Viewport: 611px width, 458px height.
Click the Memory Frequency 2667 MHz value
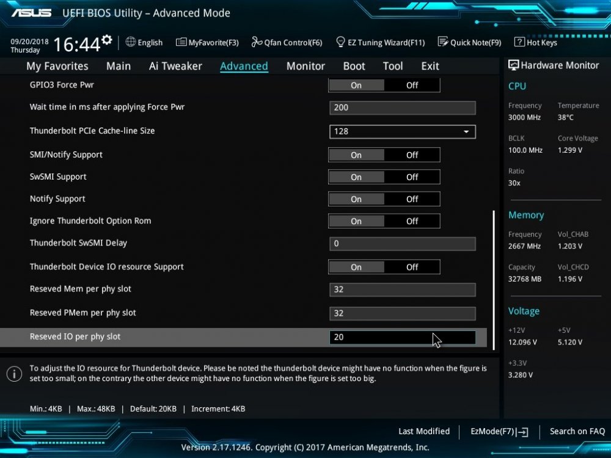pos(524,246)
